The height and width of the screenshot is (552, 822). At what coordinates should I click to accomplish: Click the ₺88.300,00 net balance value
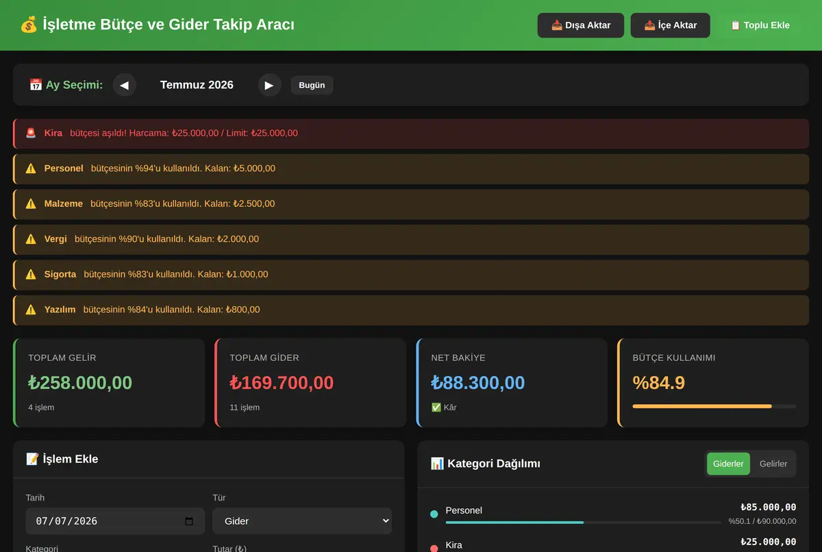478,383
